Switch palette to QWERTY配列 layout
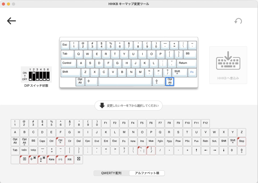The width and height of the screenshot is (258, 183). pyautogui.click(x=111, y=173)
